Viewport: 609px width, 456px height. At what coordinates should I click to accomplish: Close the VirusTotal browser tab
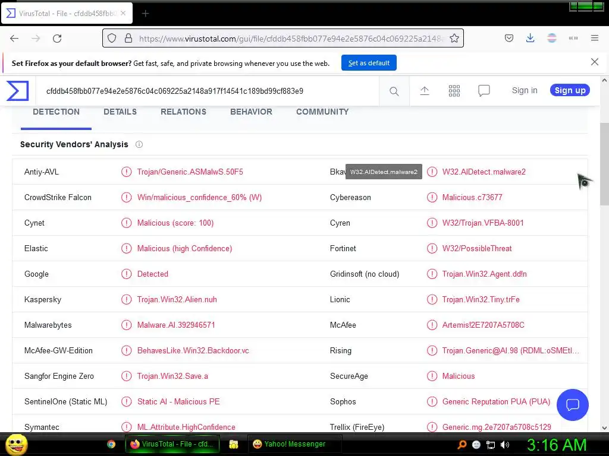coord(123,13)
